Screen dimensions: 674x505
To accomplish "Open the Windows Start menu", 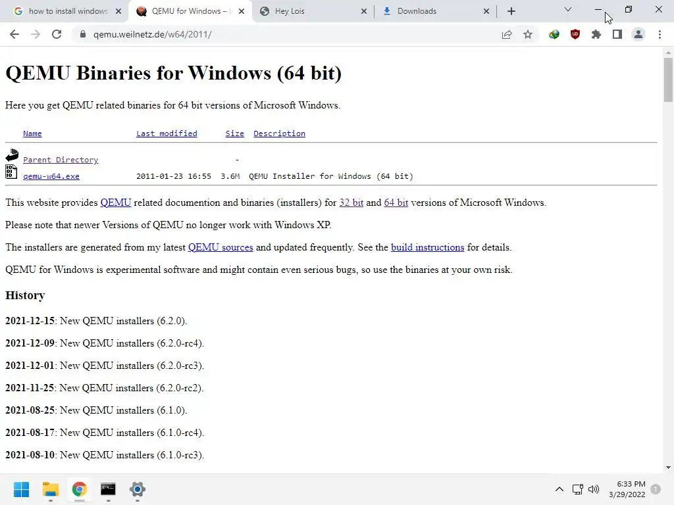I will click(22, 489).
